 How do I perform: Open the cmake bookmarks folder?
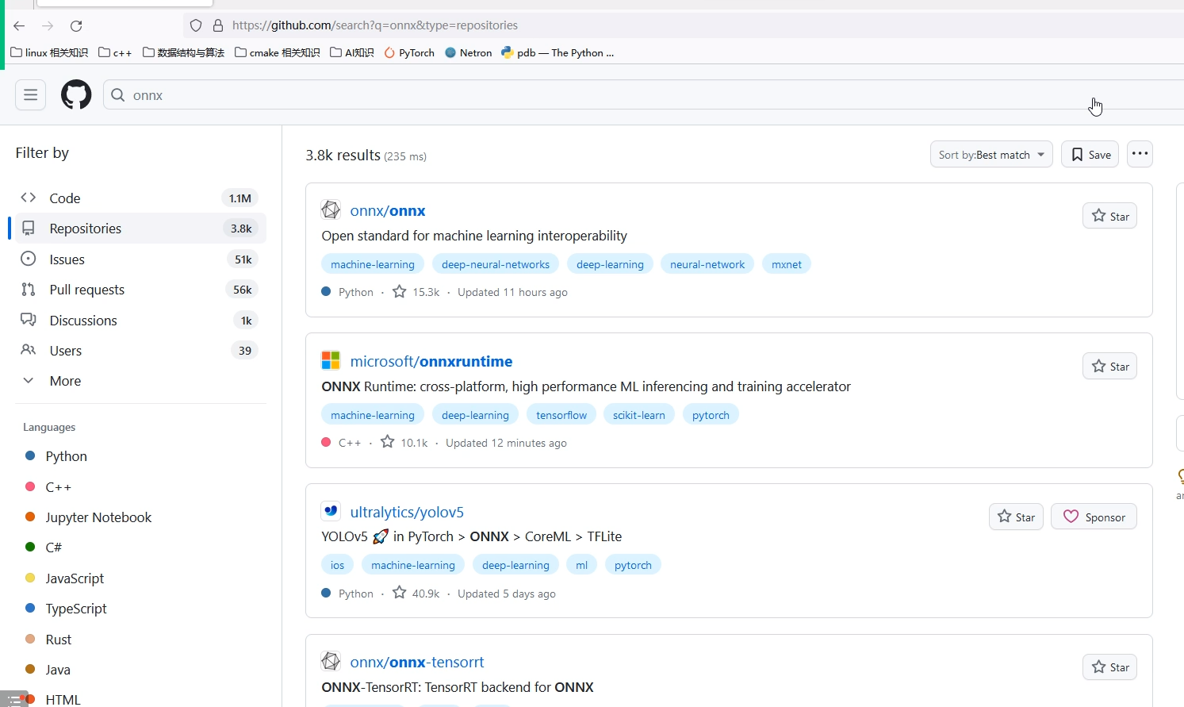click(278, 53)
